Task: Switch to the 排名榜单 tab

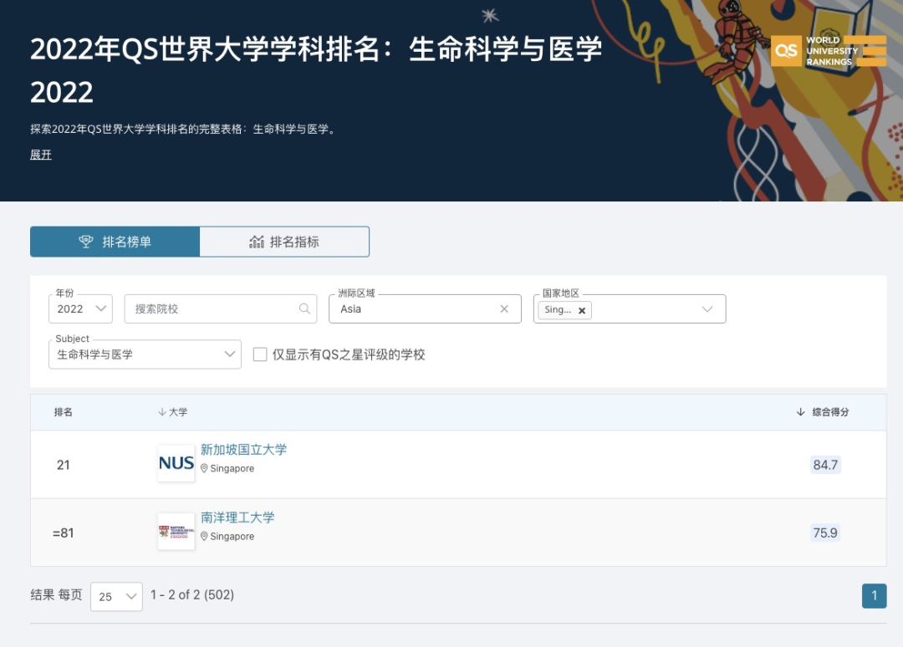Action: (x=115, y=242)
